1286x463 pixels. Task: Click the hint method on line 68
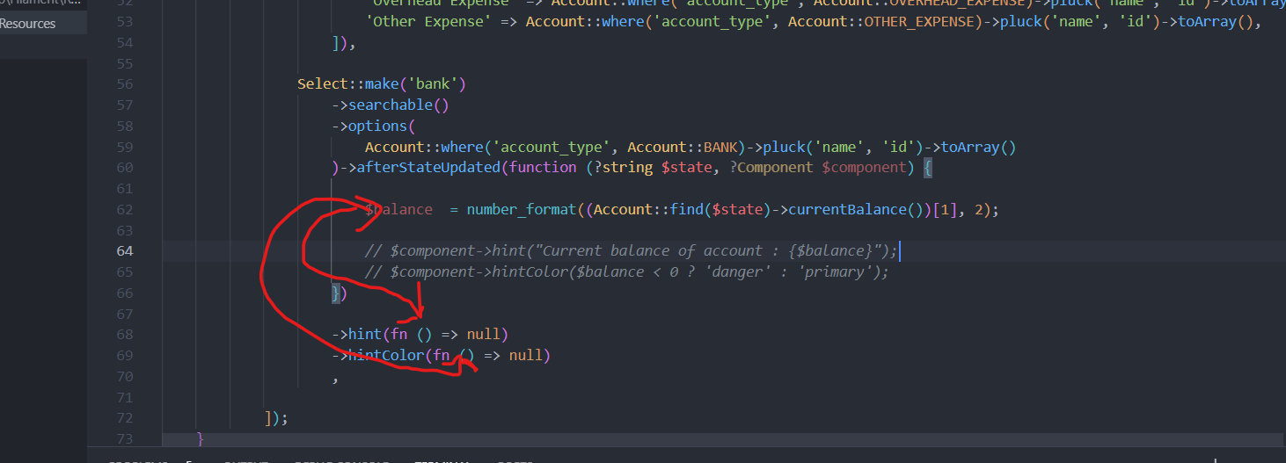pyautogui.click(x=365, y=335)
